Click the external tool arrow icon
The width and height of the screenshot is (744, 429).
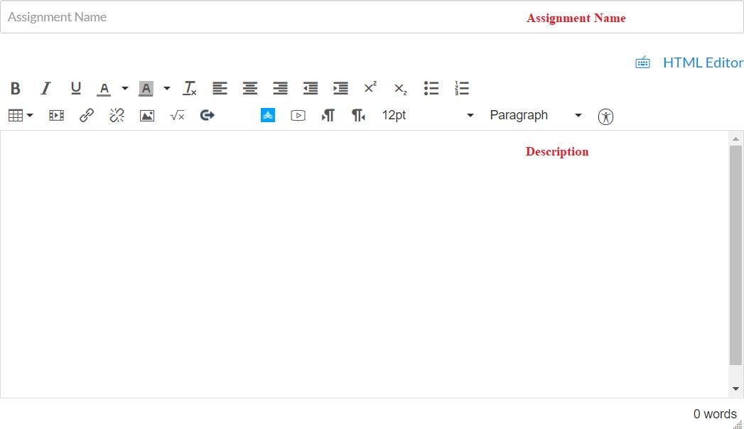pos(207,115)
